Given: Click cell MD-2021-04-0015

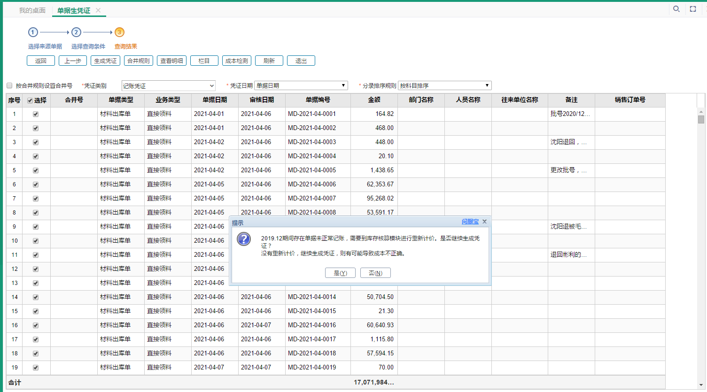Looking at the screenshot, I should 312,311.
